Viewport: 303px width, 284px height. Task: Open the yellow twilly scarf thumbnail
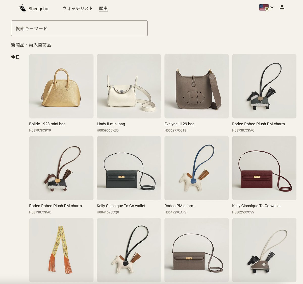[61, 250]
